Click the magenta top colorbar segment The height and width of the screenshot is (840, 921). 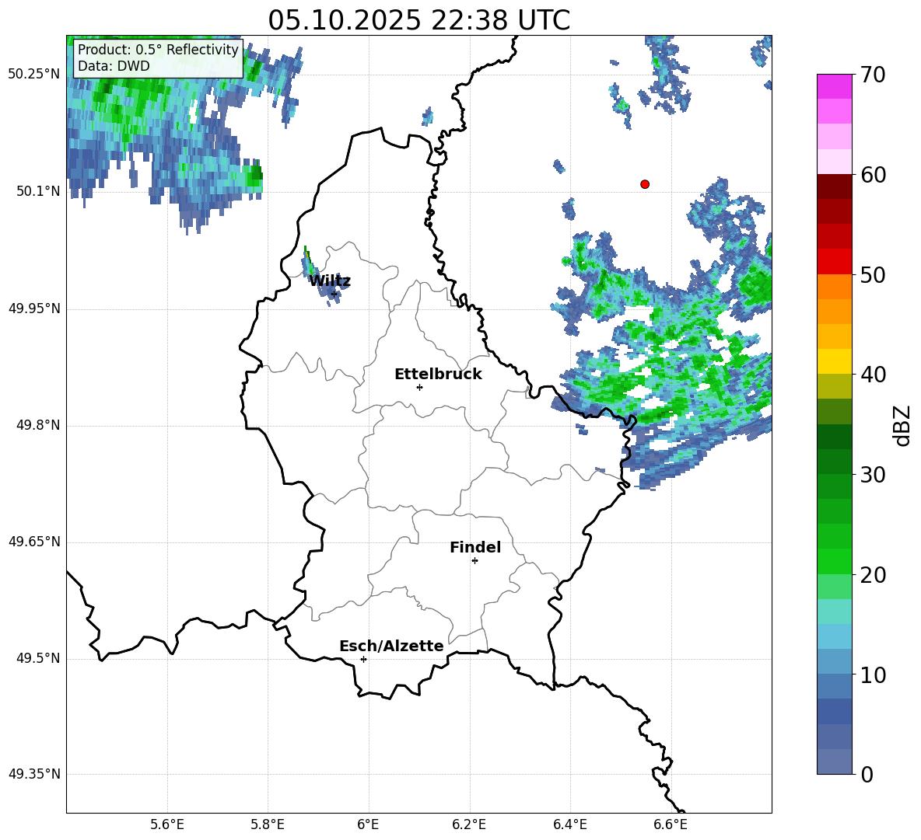834,86
